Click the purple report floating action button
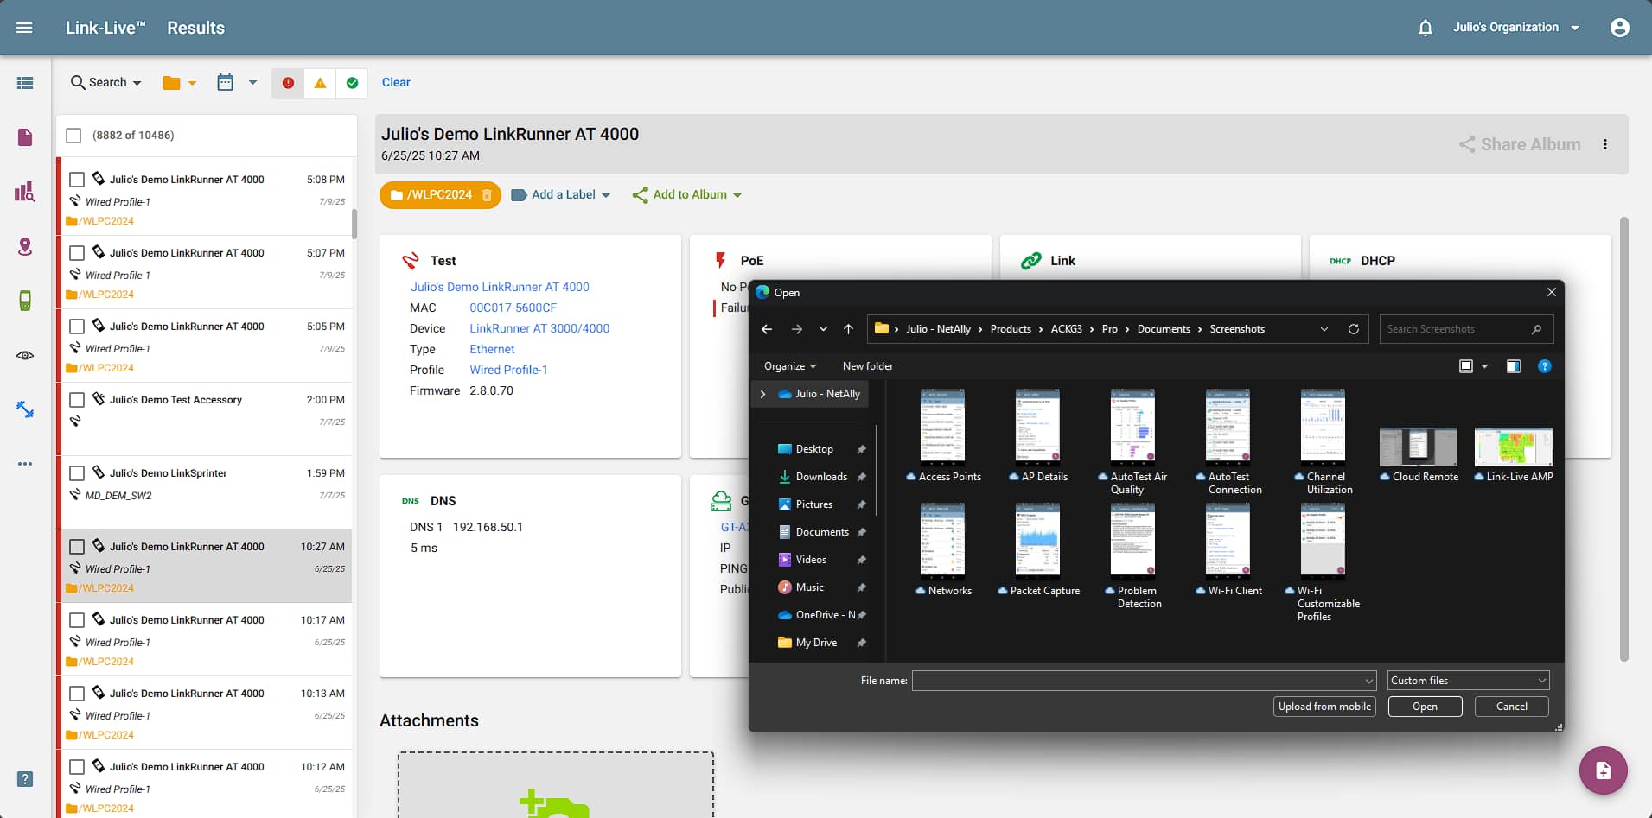The image size is (1652, 818). coord(1603,770)
